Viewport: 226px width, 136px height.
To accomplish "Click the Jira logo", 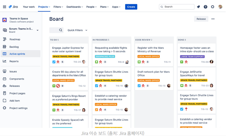I will 13,7.
